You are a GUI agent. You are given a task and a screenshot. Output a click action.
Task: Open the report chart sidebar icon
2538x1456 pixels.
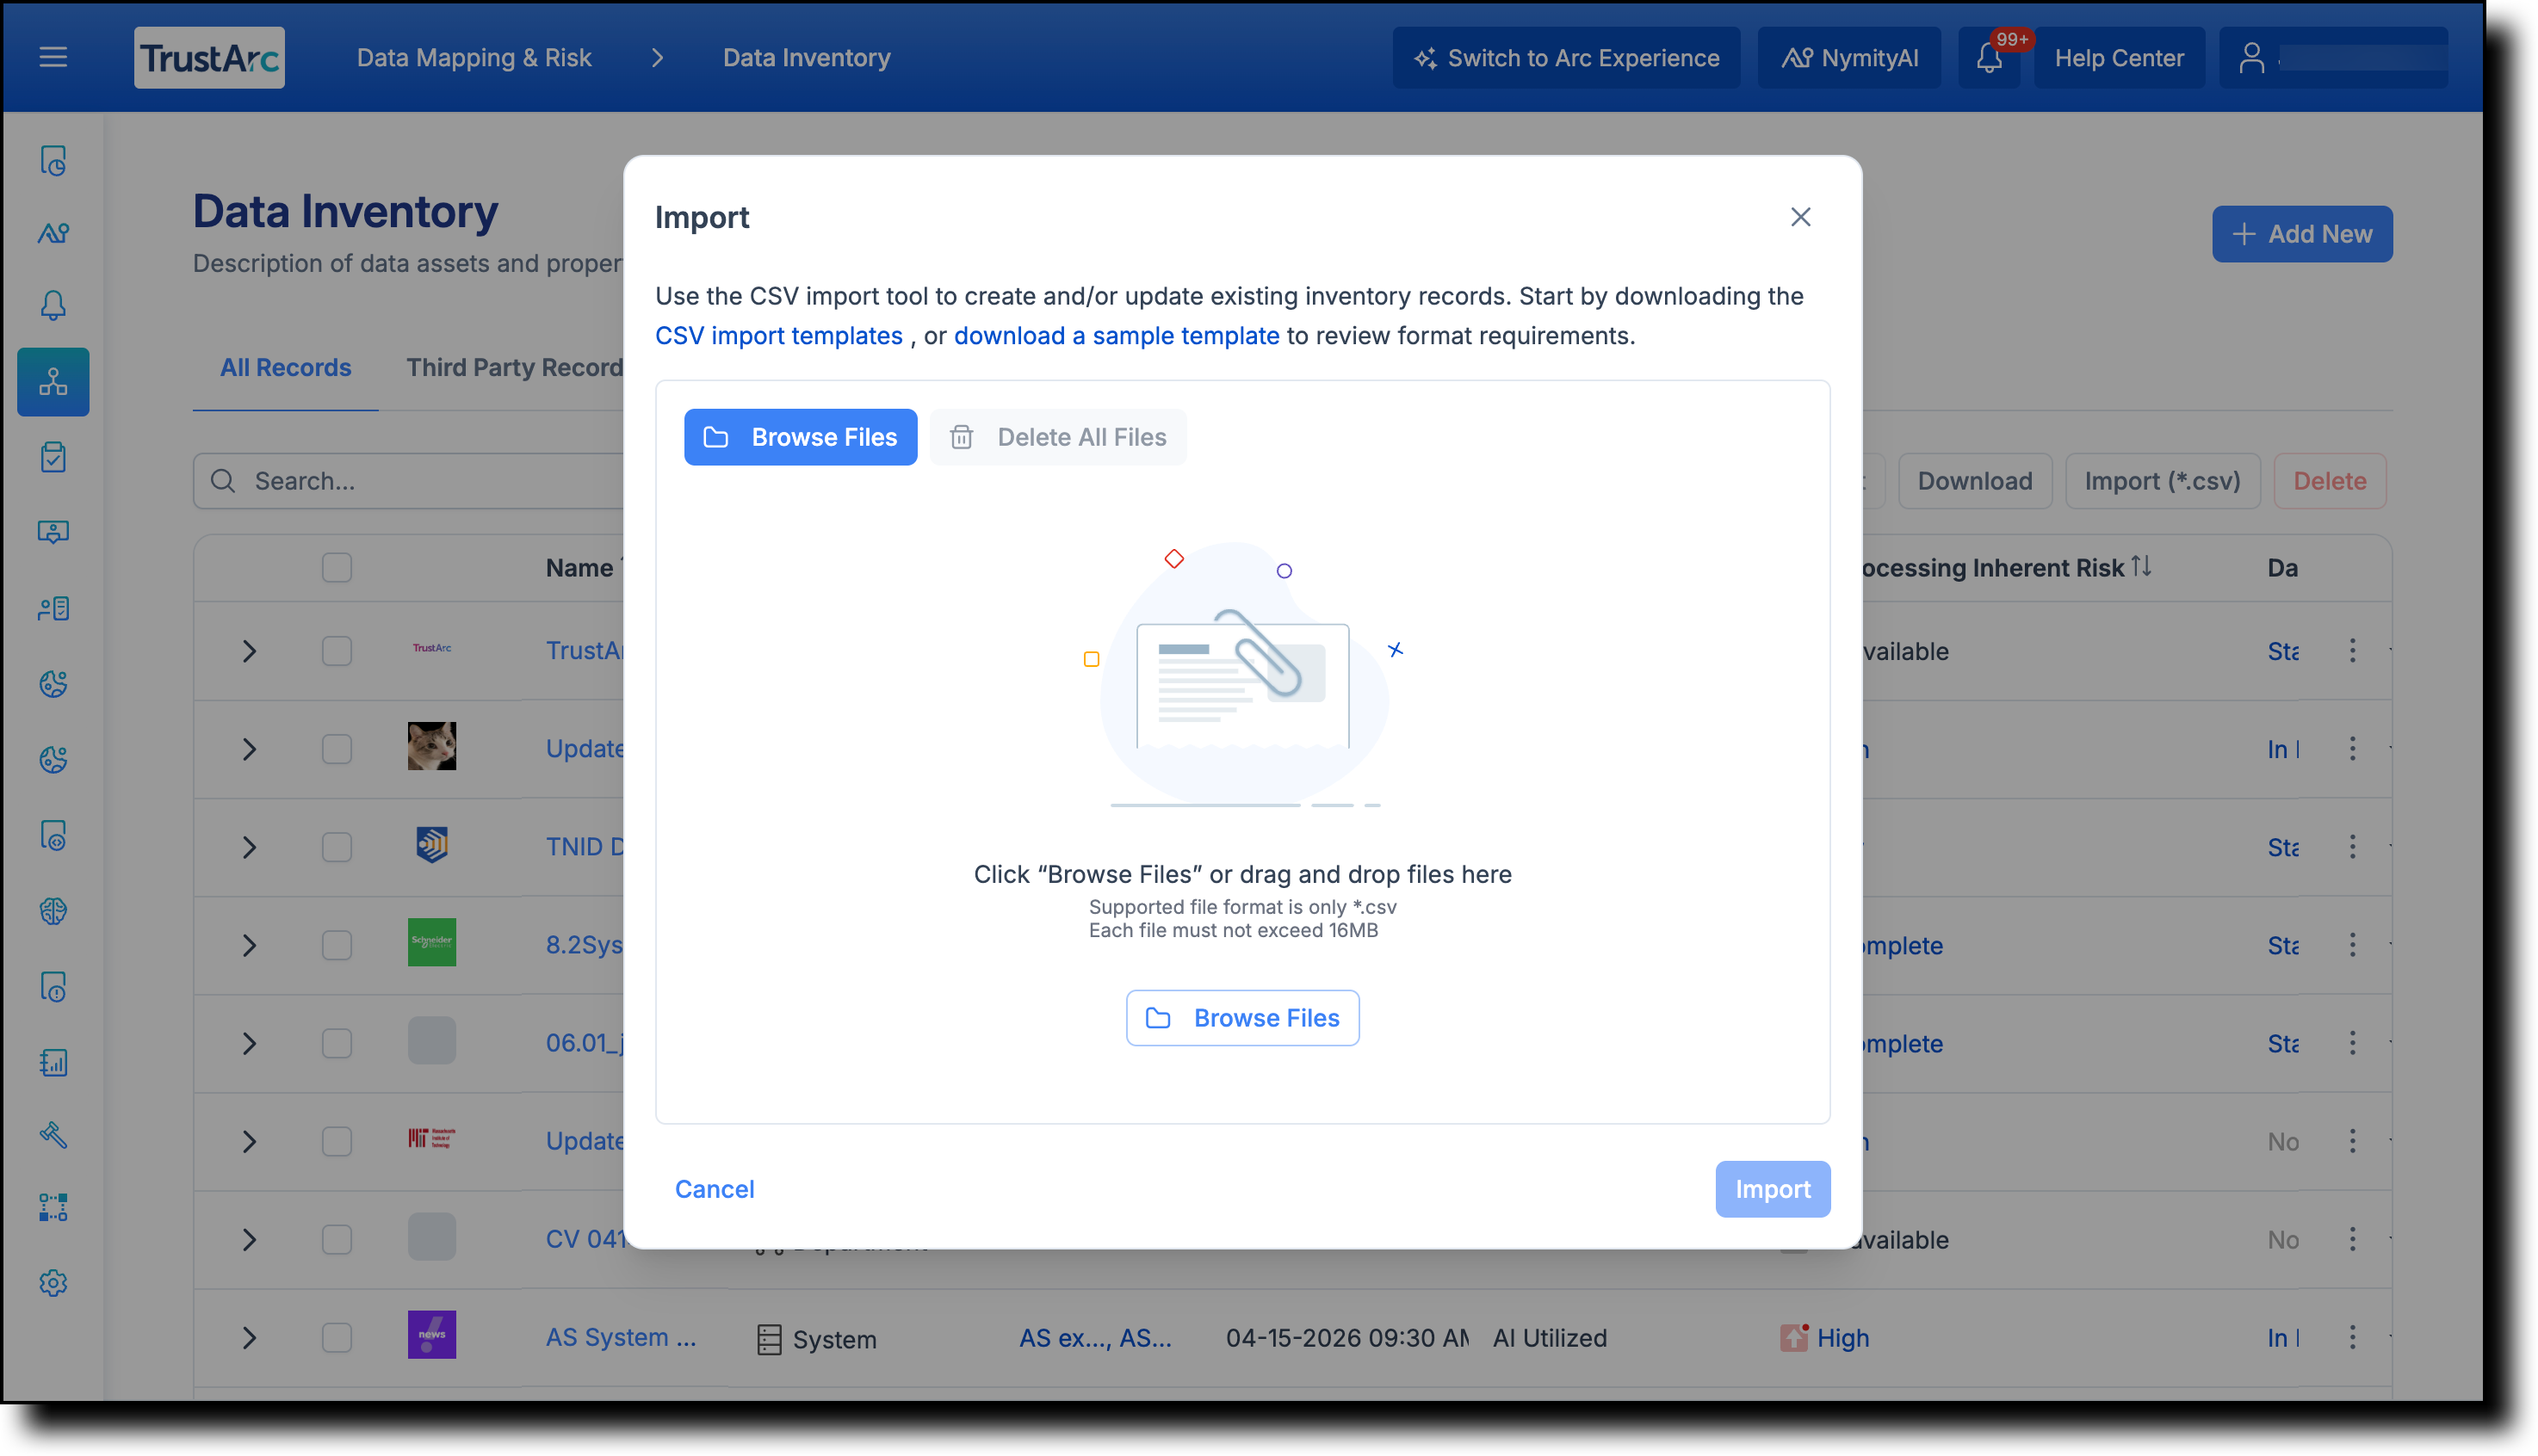tap(53, 1062)
